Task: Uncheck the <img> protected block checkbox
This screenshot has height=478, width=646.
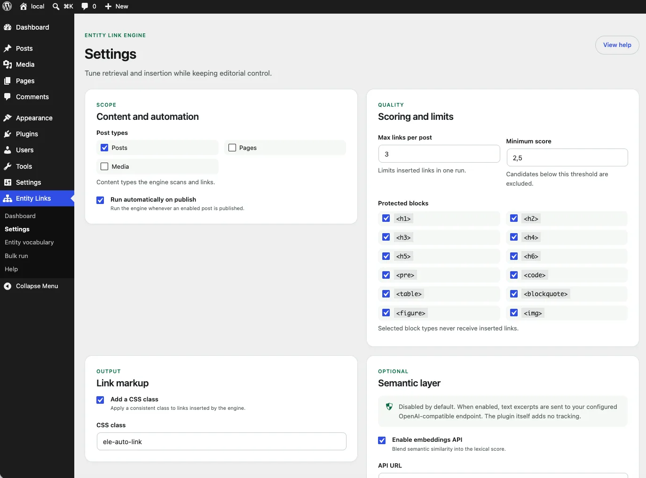Action: (514, 313)
